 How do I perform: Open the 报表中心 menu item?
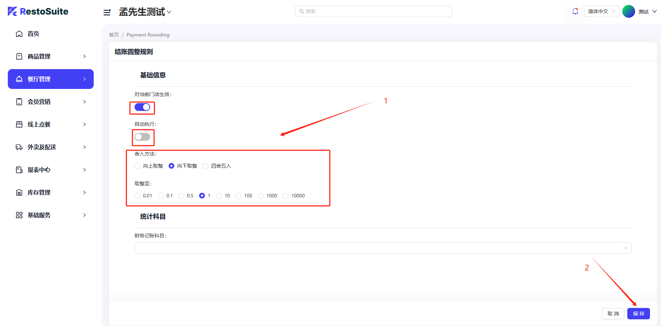tap(51, 170)
